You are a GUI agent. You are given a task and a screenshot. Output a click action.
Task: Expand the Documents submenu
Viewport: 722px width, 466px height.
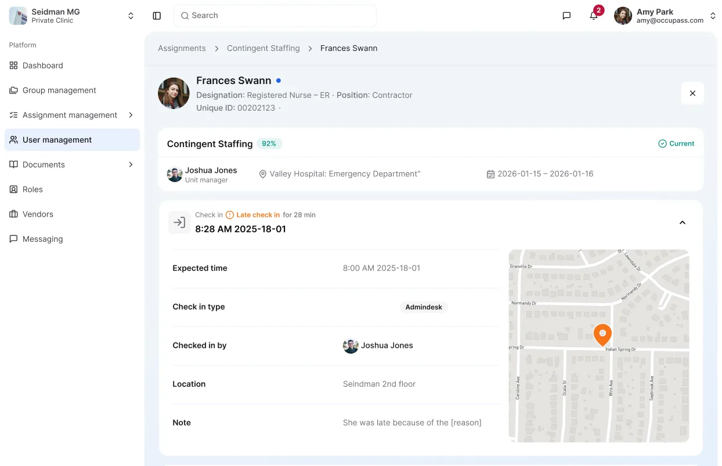pos(131,165)
